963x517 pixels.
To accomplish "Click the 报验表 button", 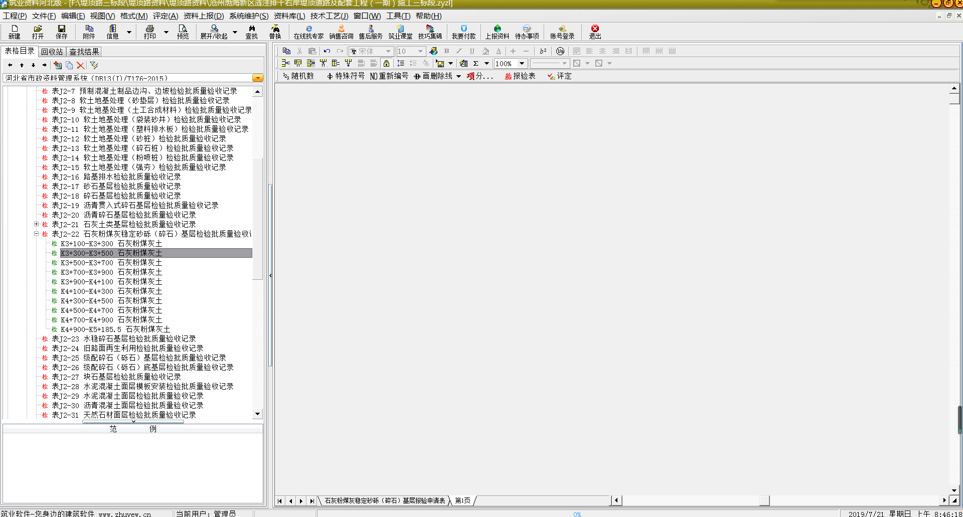I will (x=520, y=76).
